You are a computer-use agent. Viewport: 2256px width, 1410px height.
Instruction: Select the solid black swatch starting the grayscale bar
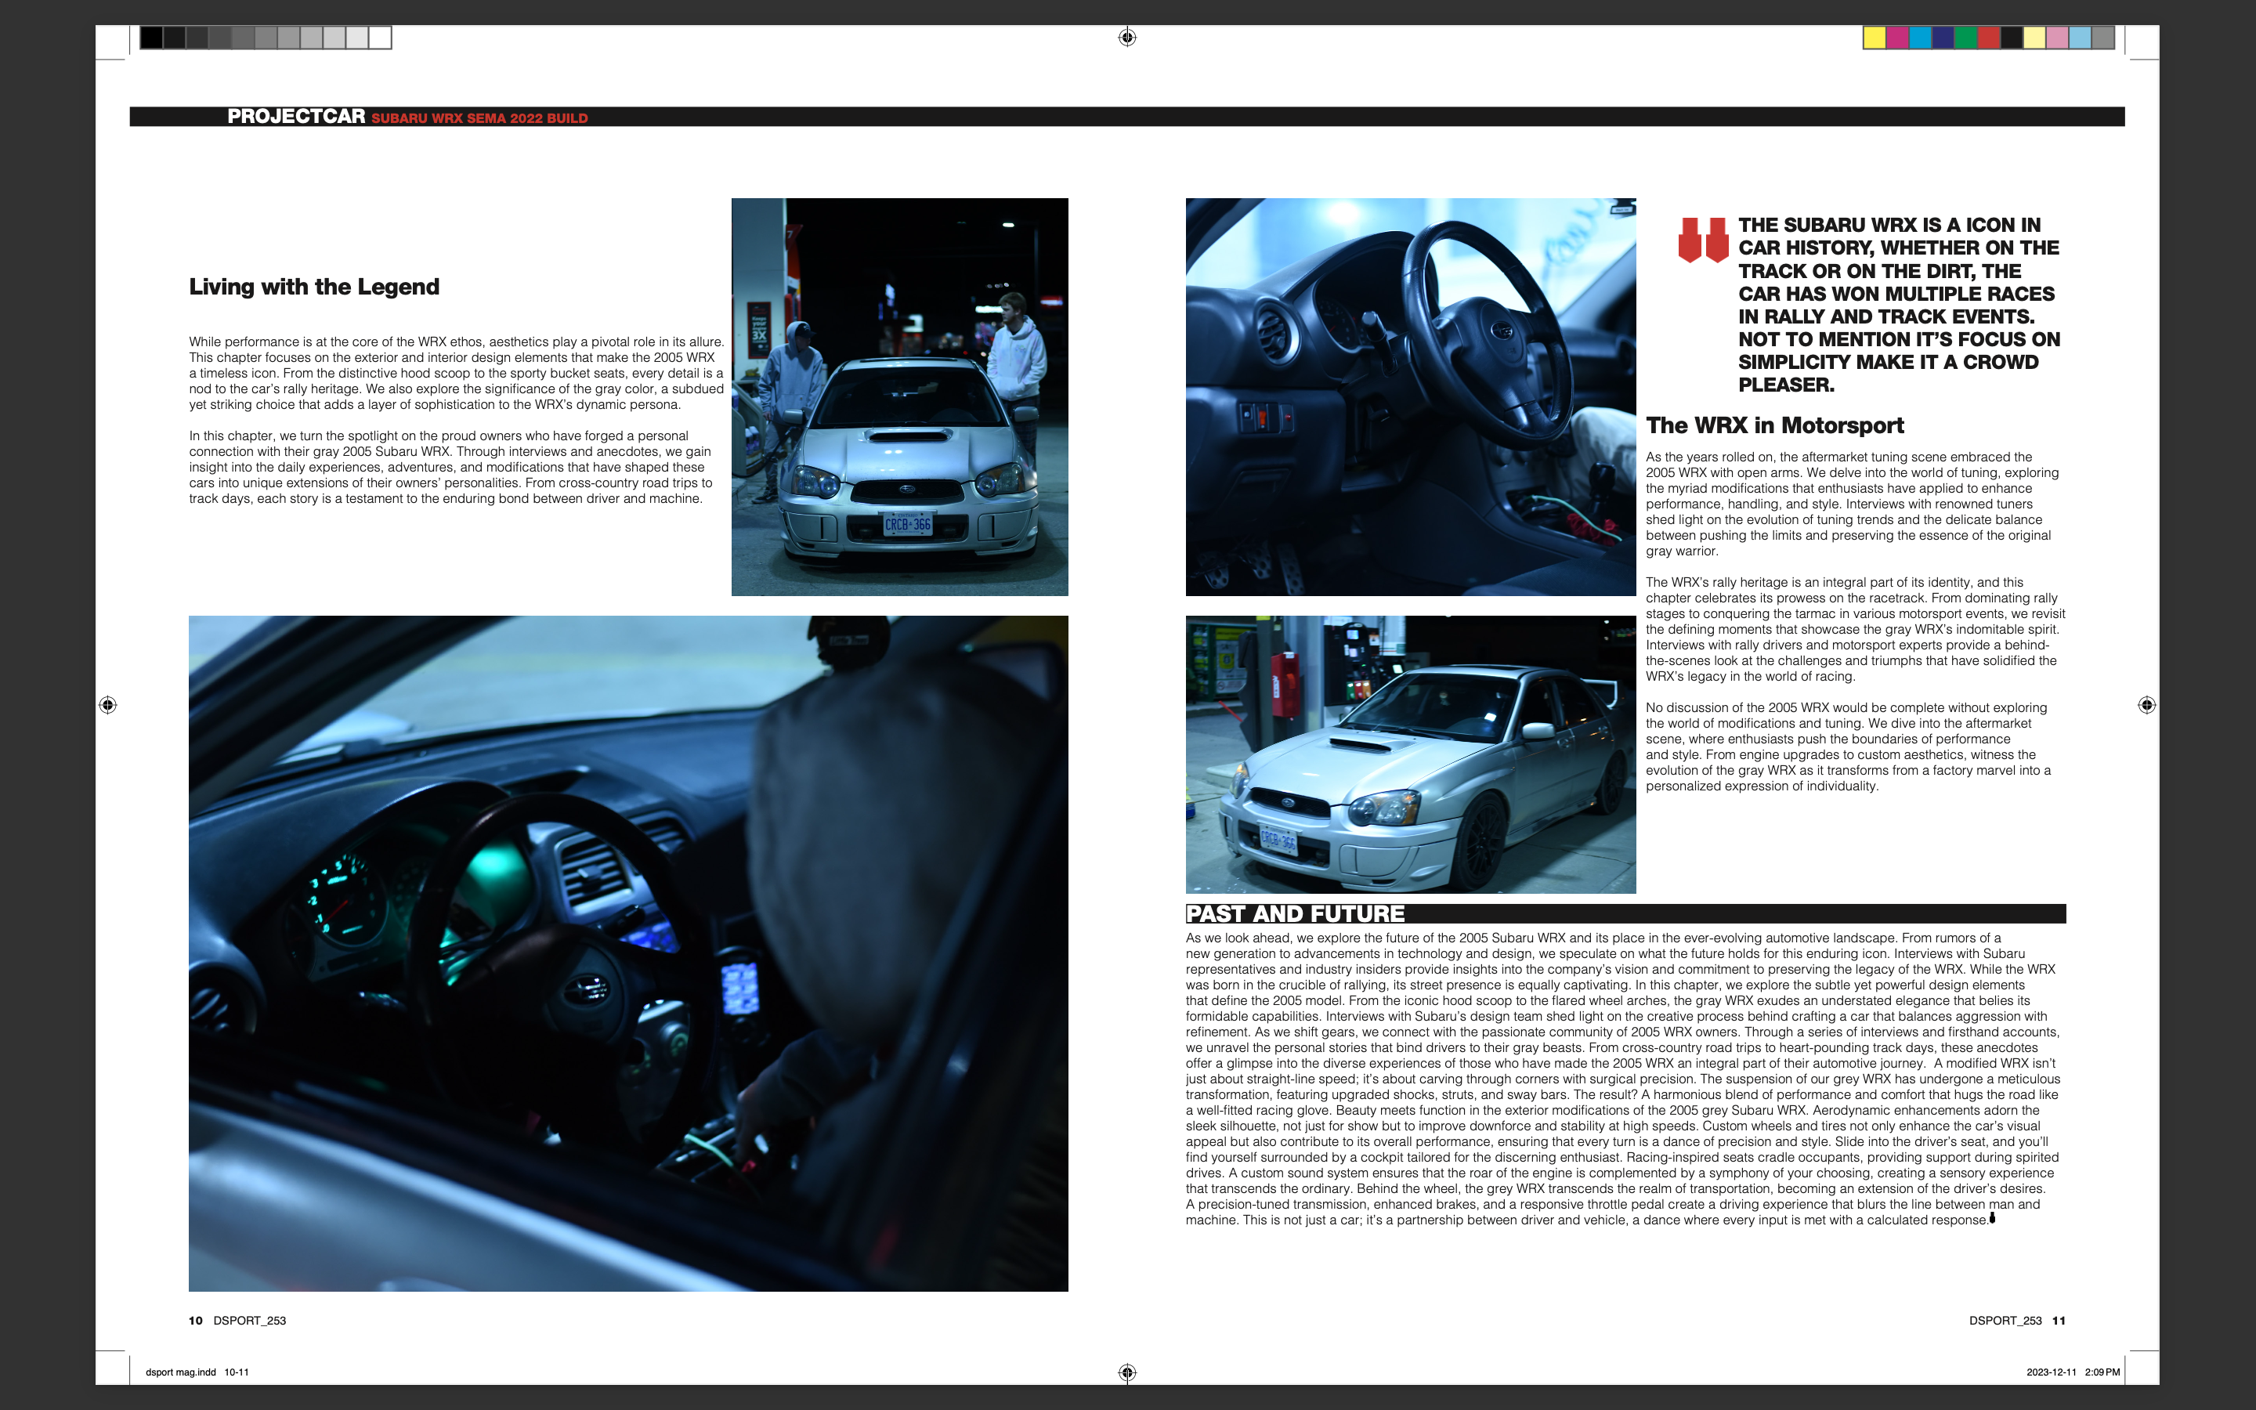tap(151, 38)
